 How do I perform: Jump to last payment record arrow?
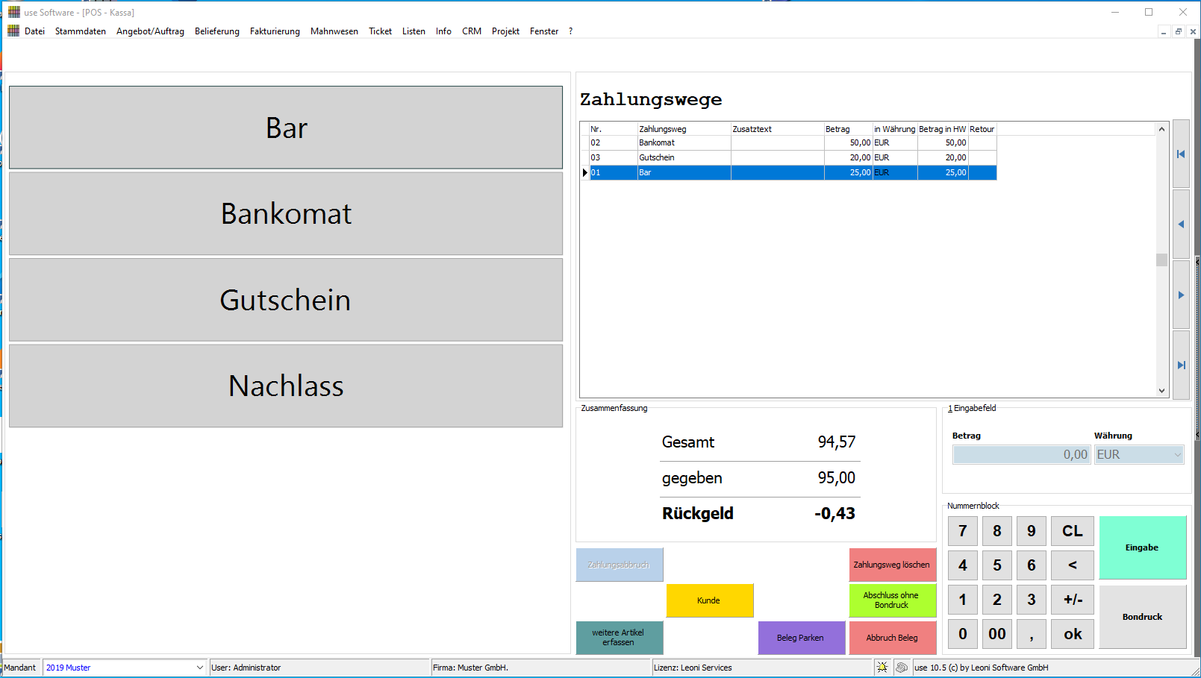[1181, 365]
